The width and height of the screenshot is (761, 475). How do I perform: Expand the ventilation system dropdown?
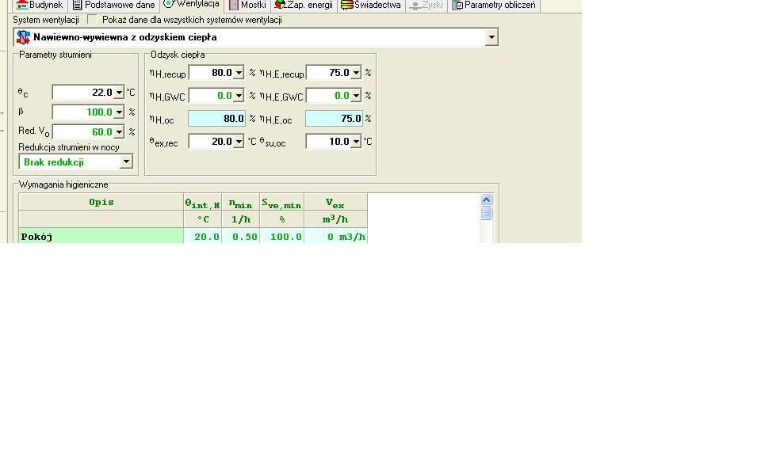(491, 37)
